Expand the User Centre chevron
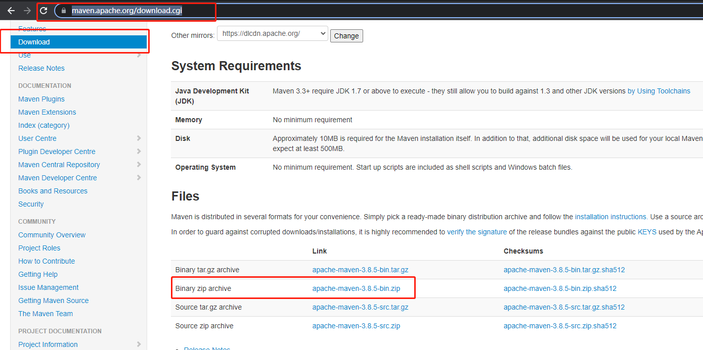 (139, 138)
